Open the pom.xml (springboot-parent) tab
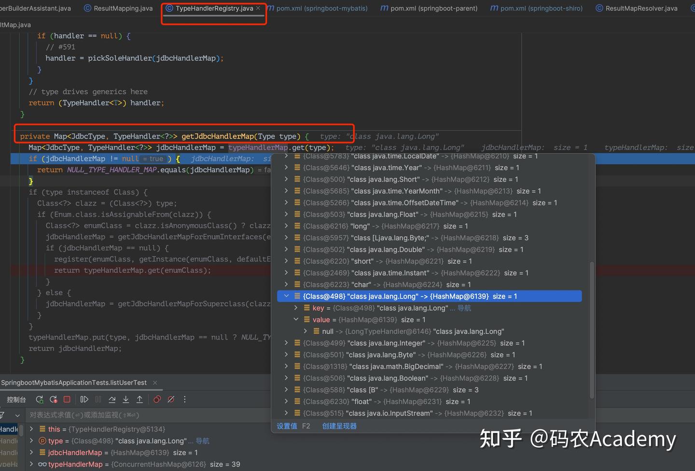The height and width of the screenshot is (471, 695). point(429,8)
